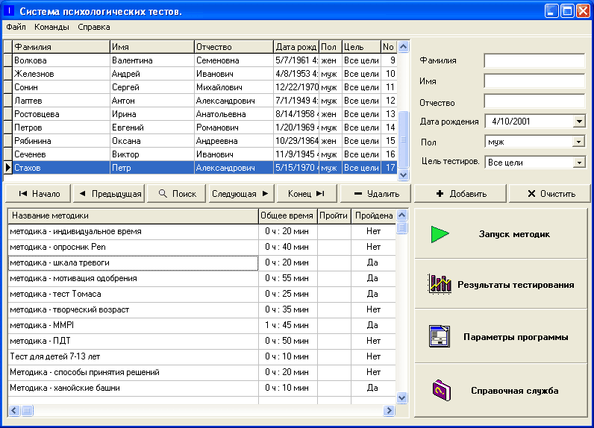Expand the Пол dropdown arrow
The image size is (594, 428).
point(578,142)
